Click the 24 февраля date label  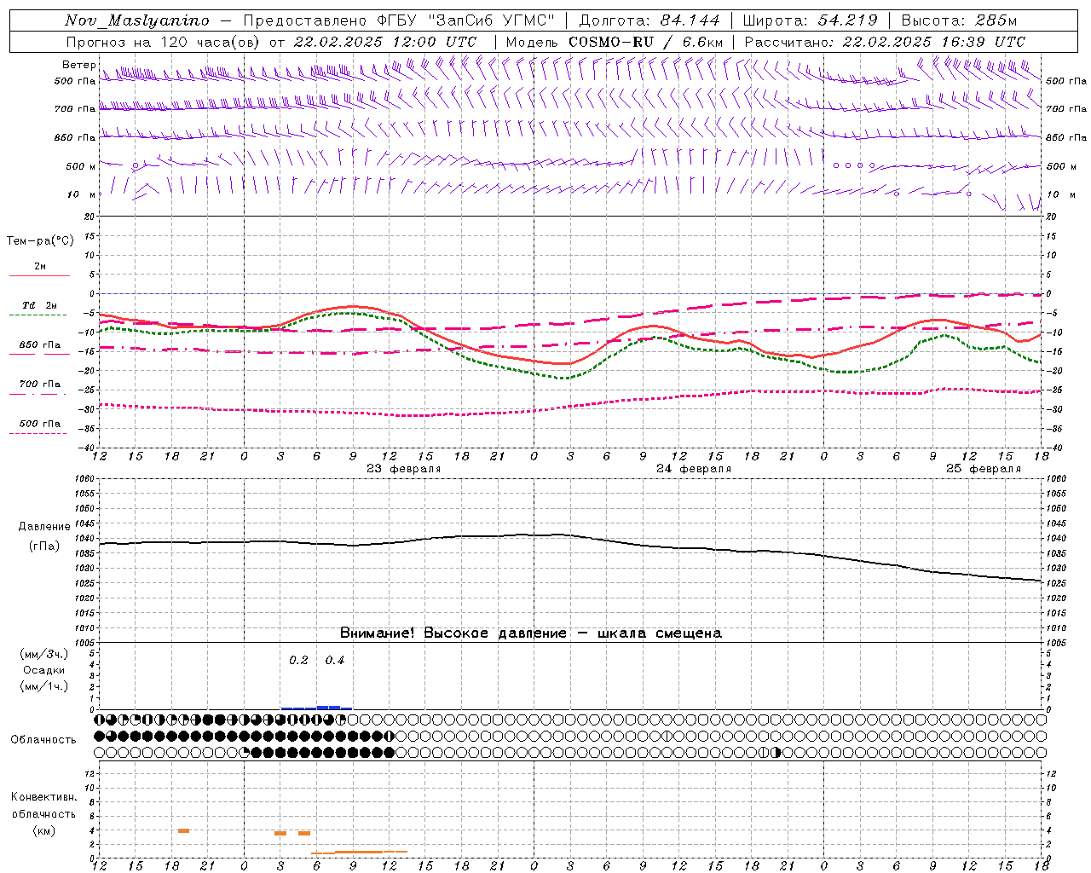693,469
